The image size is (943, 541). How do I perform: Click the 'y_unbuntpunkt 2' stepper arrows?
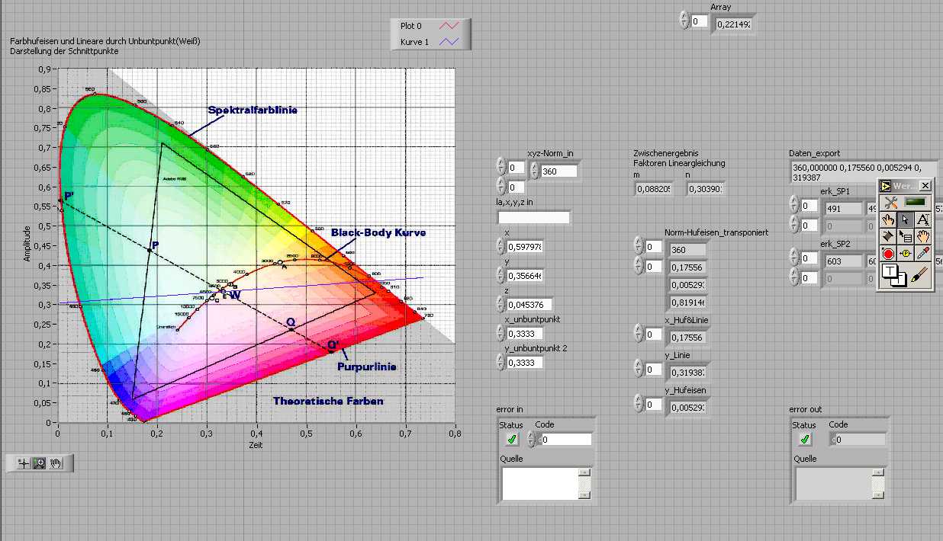(x=501, y=362)
